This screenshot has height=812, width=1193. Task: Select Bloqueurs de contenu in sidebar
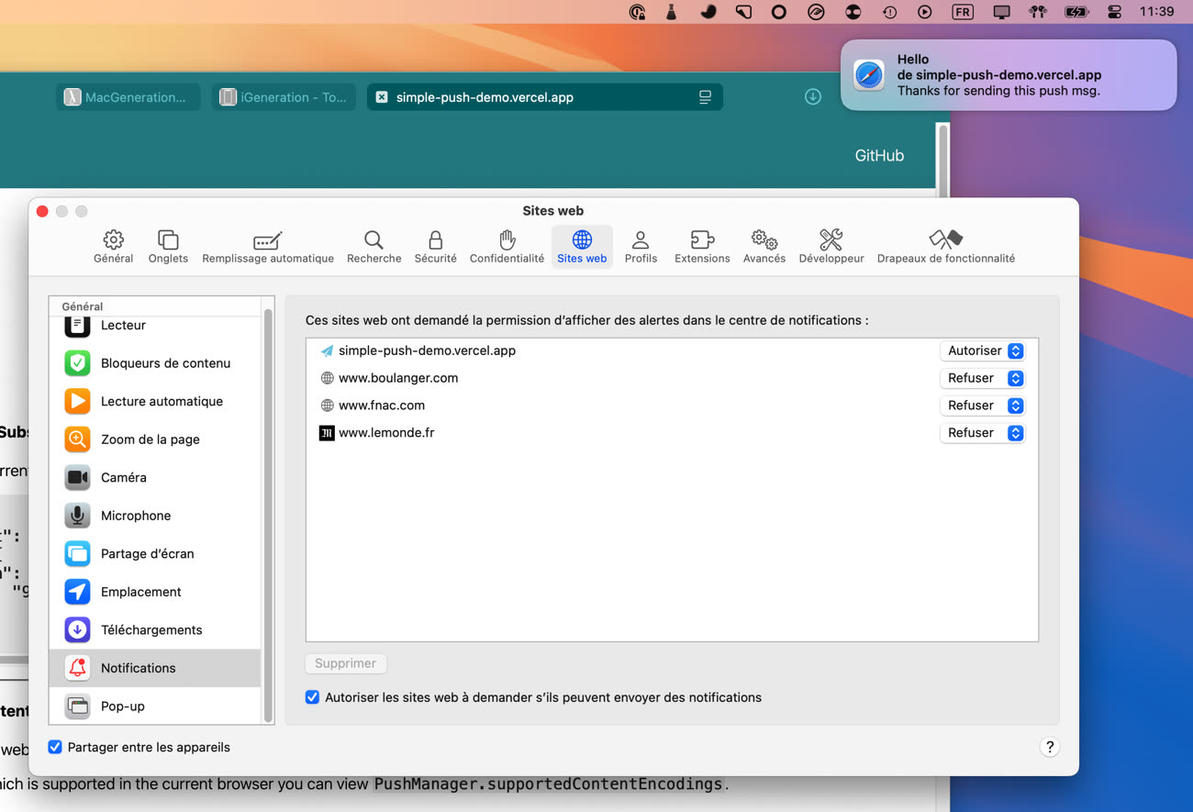pos(155,363)
